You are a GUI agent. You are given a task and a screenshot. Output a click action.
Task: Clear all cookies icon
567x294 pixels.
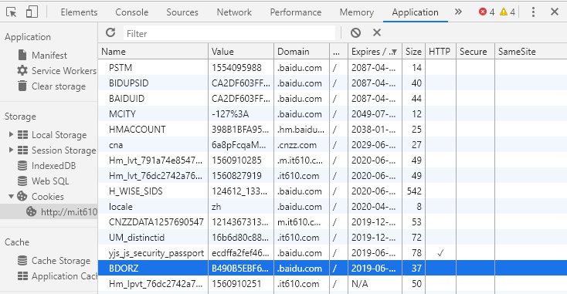tap(355, 33)
